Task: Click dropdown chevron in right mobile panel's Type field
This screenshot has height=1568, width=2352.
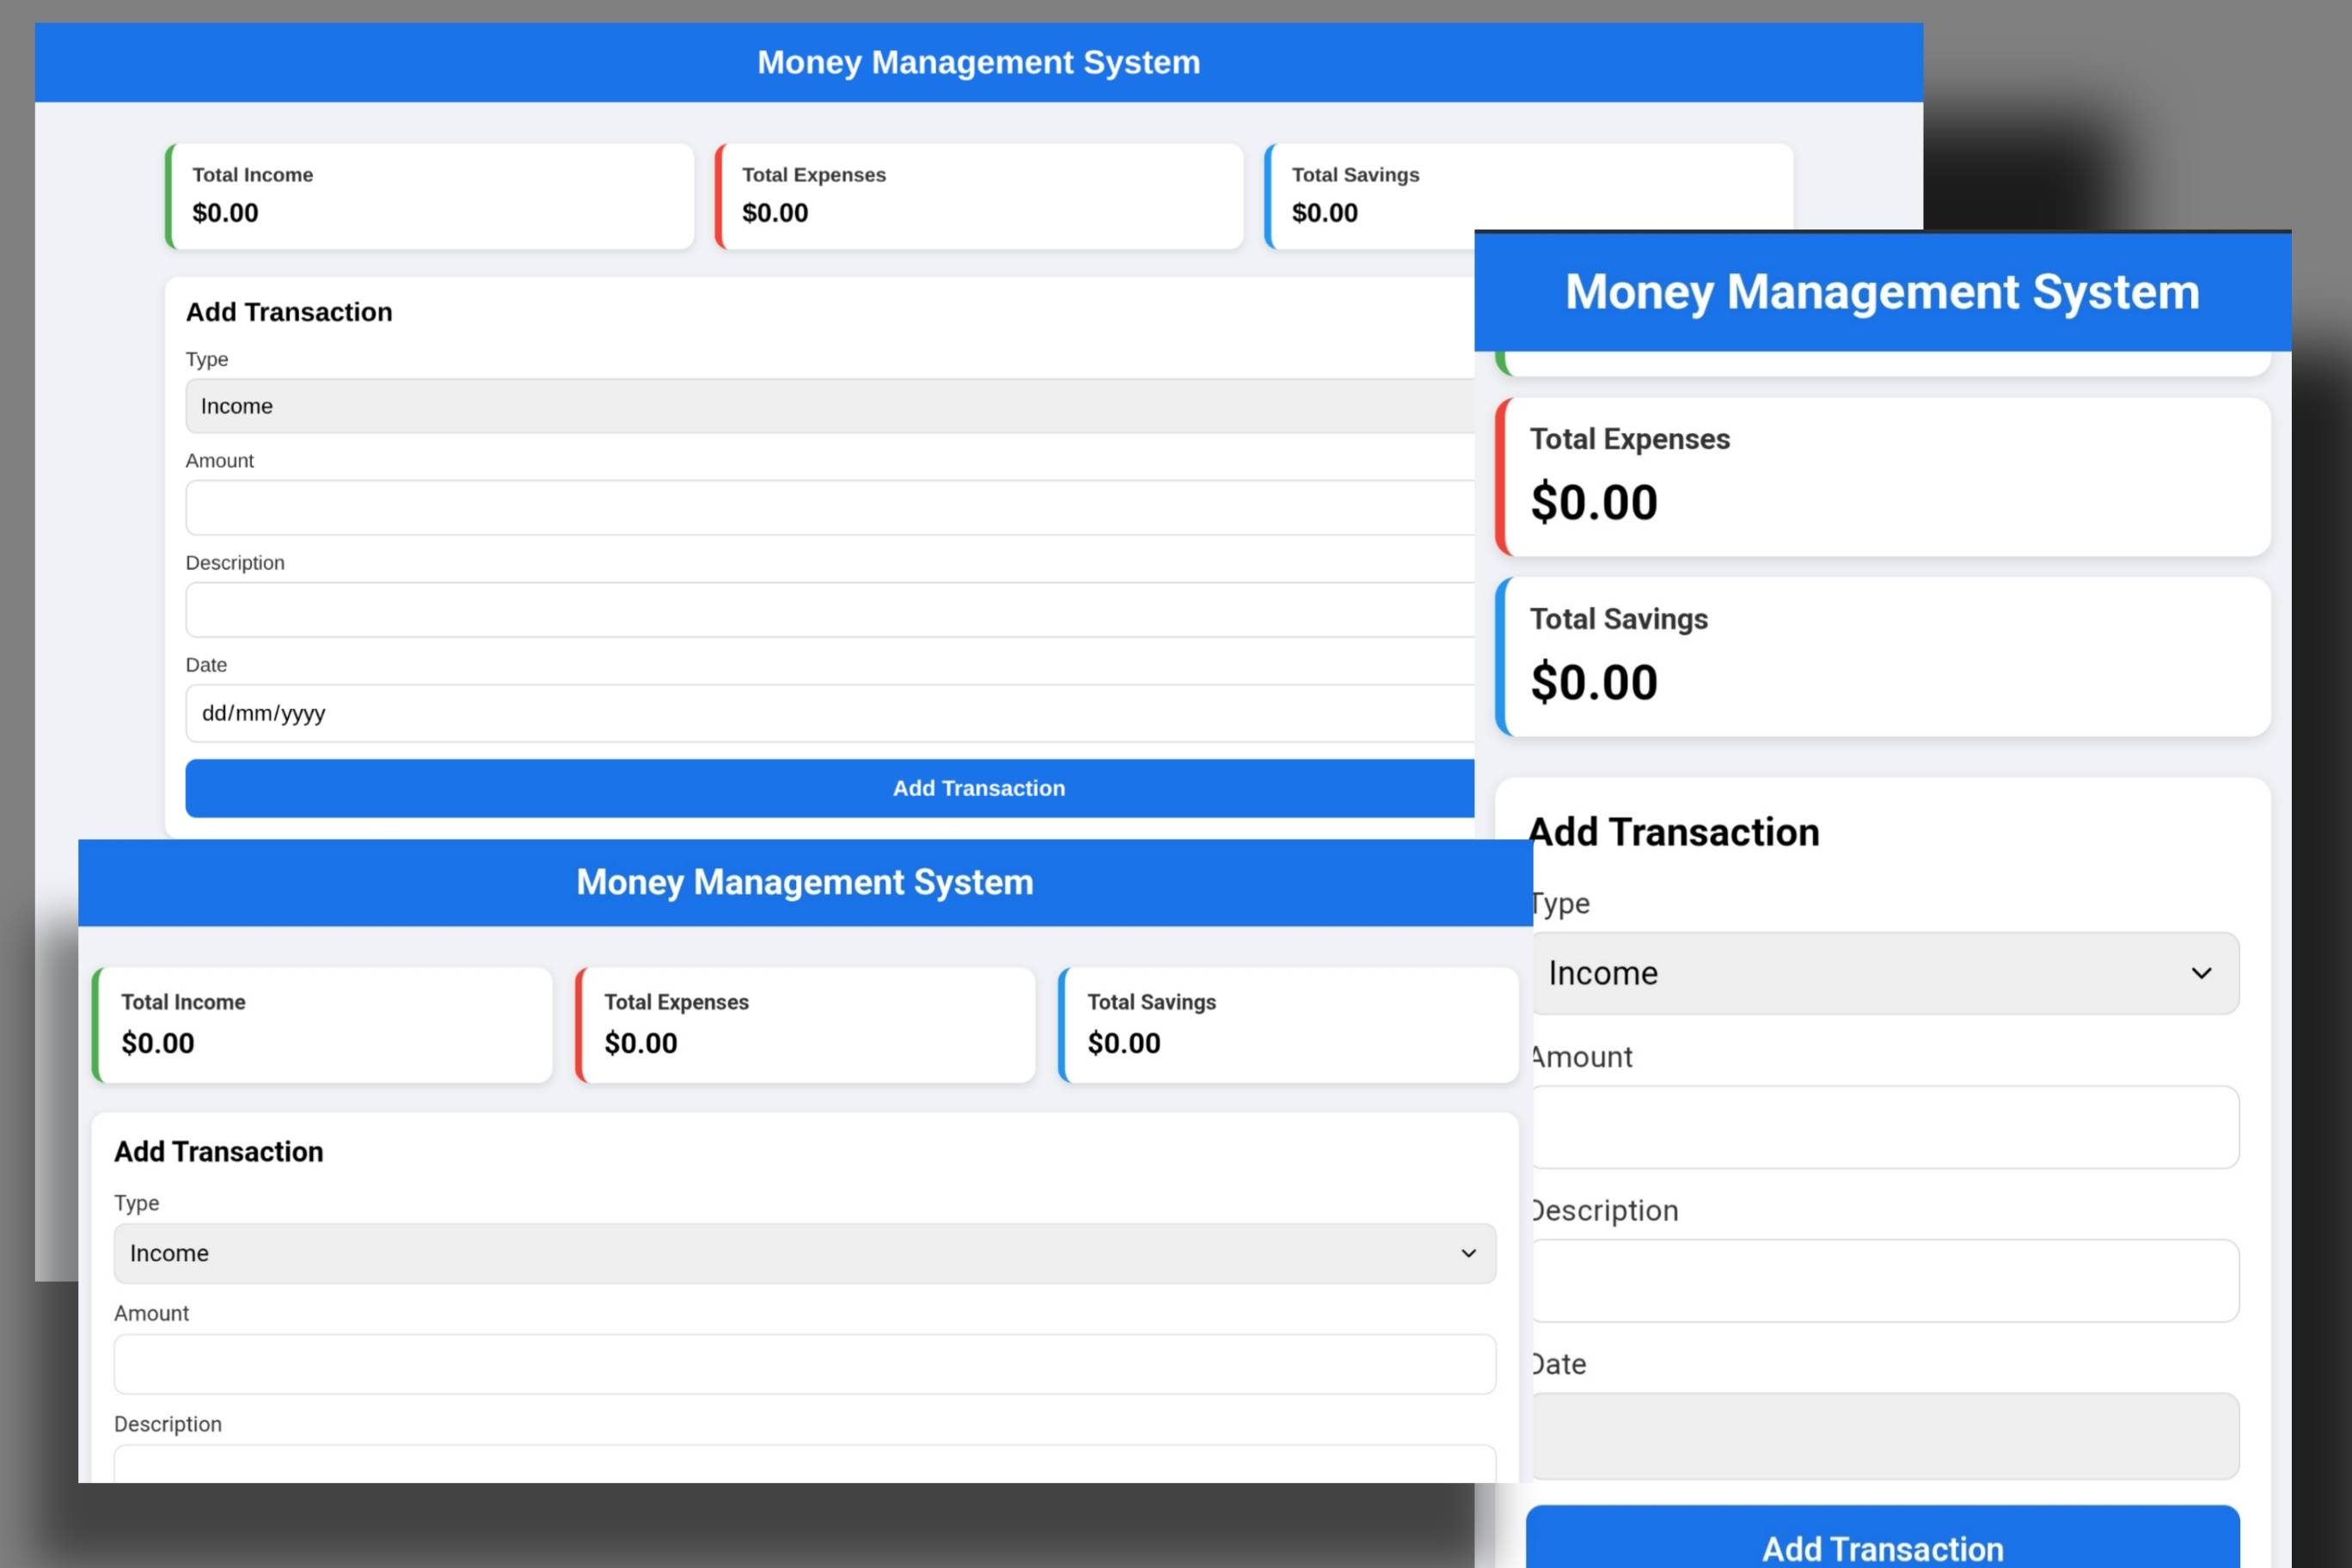Action: coord(2201,973)
